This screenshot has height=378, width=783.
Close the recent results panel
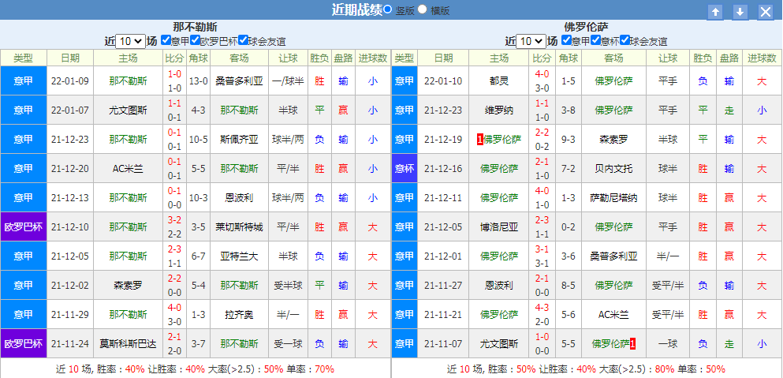766,12
